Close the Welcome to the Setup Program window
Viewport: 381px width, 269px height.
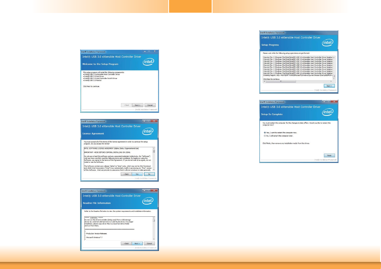[155, 51]
